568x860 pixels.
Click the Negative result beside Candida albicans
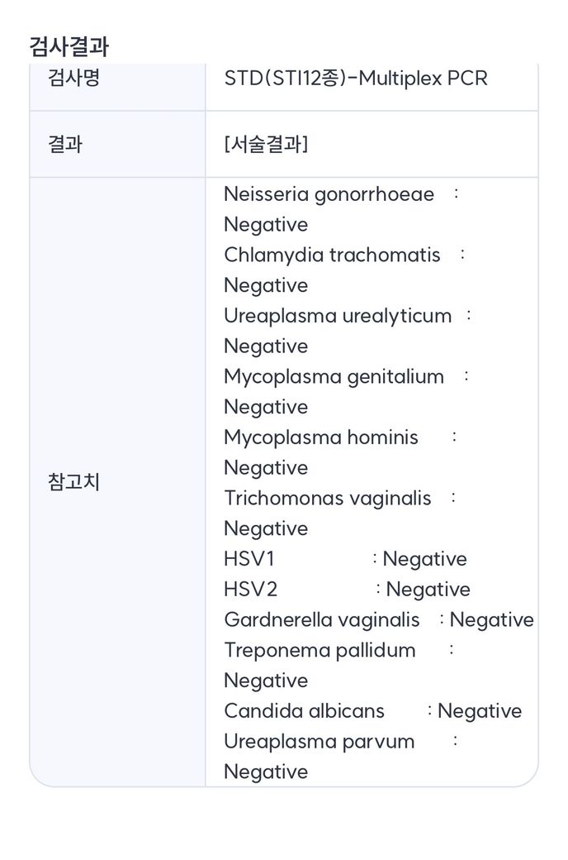tap(480, 711)
